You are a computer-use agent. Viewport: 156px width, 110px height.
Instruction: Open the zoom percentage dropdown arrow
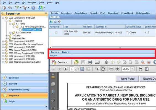click(x=132, y=69)
